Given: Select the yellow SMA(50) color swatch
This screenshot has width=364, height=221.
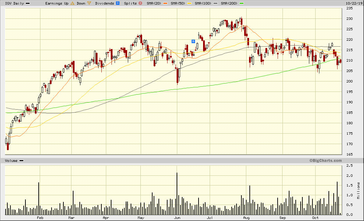Looking at the screenshot, I should 189,3.
